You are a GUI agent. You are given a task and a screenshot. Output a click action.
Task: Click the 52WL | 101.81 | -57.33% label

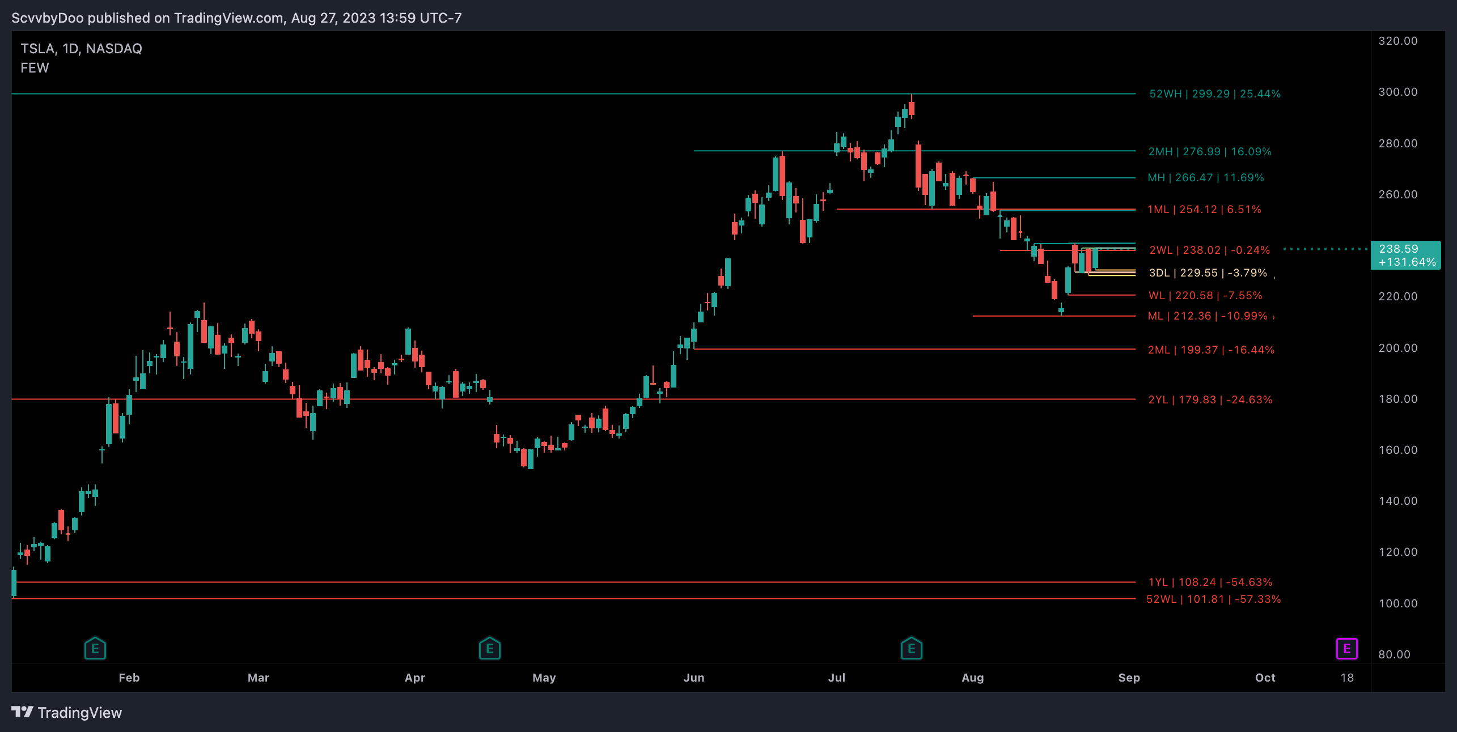1214,599
